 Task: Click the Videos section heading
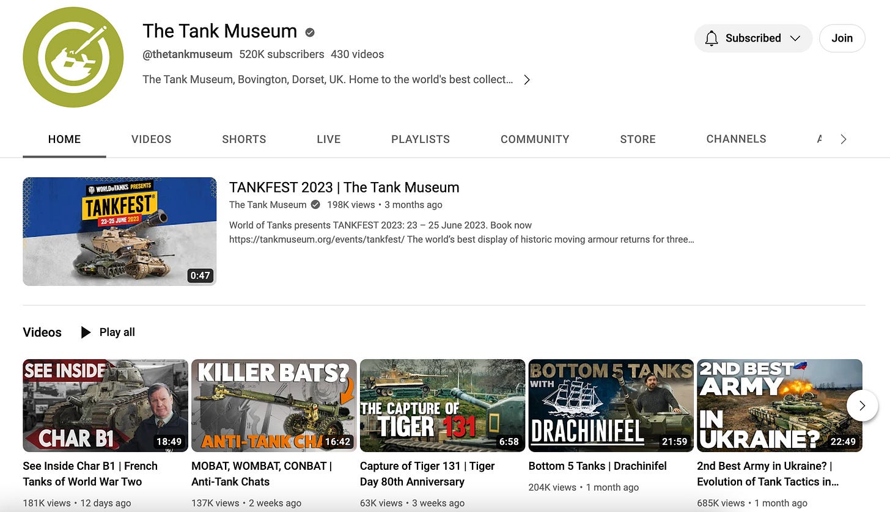42,332
